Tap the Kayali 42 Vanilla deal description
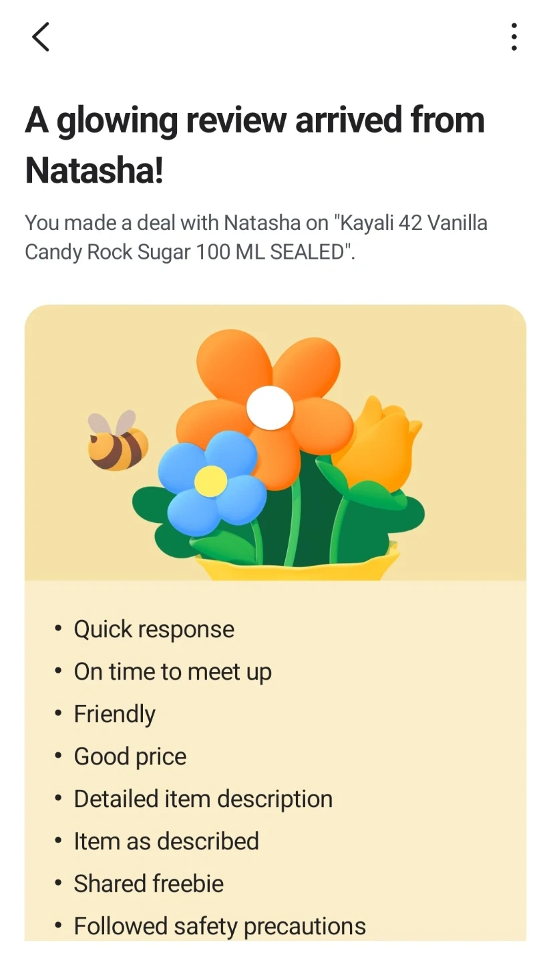The image size is (551, 963). coord(256,237)
